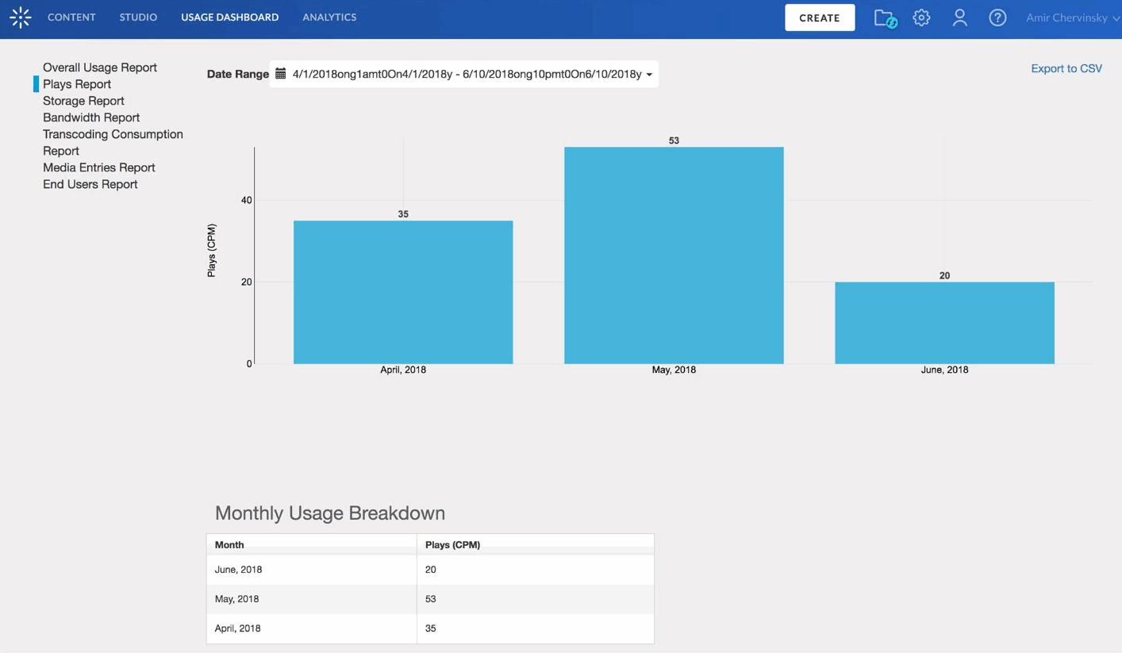
Task: Open the Overall Usage Report
Action: pyautogui.click(x=100, y=67)
